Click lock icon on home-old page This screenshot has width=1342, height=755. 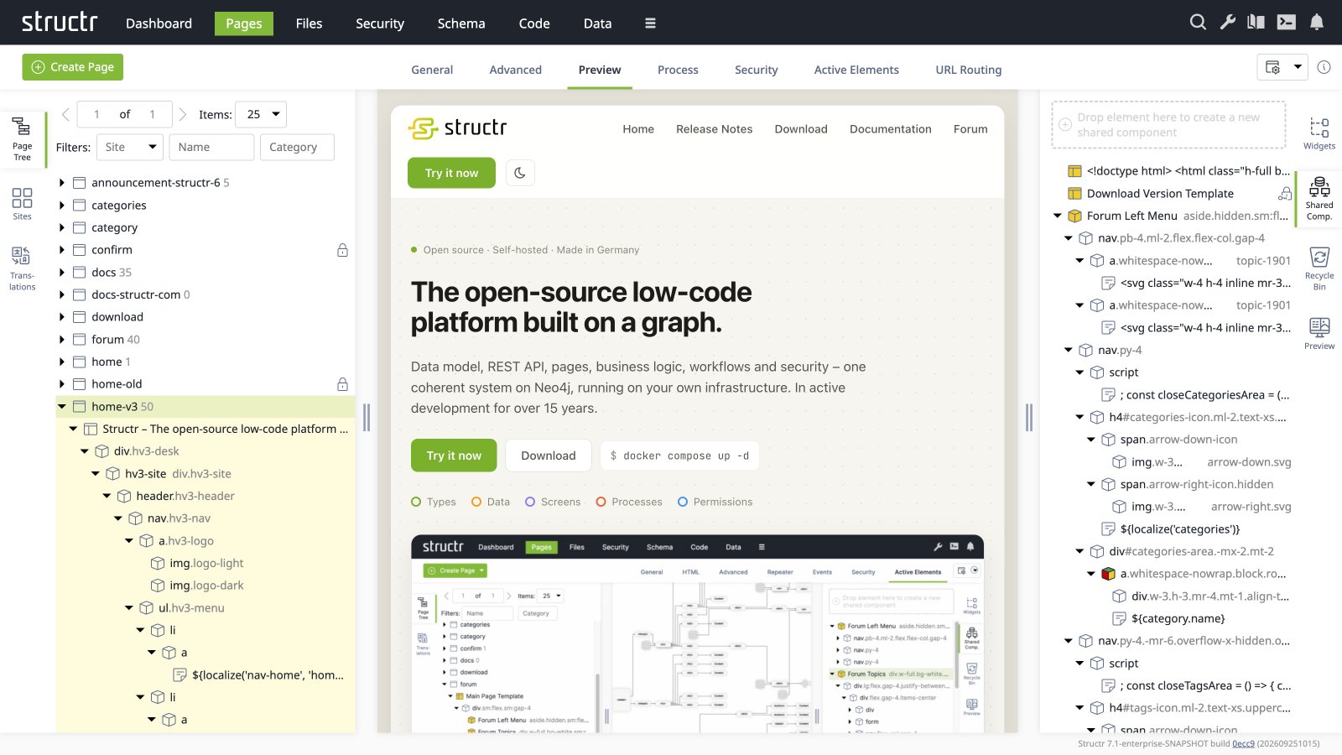[x=342, y=384]
